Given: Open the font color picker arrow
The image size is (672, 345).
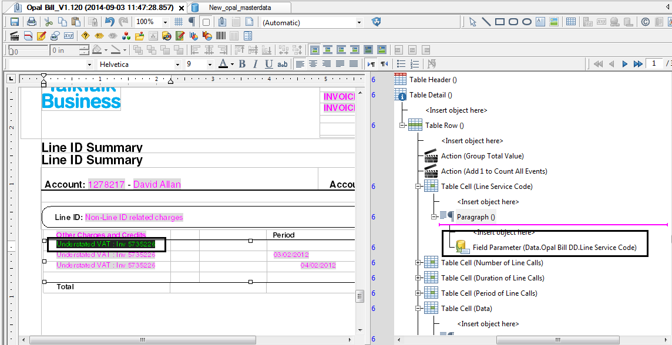Looking at the screenshot, I should pyautogui.click(x=231, y=64).
